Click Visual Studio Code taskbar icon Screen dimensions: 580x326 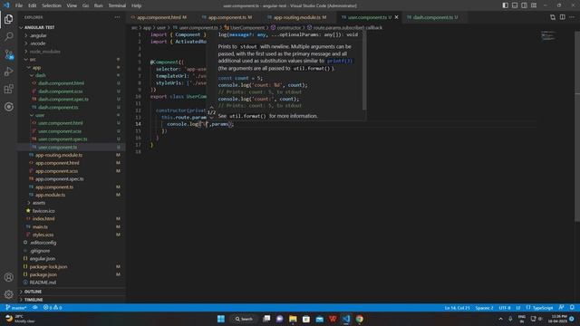coord(346,319)
